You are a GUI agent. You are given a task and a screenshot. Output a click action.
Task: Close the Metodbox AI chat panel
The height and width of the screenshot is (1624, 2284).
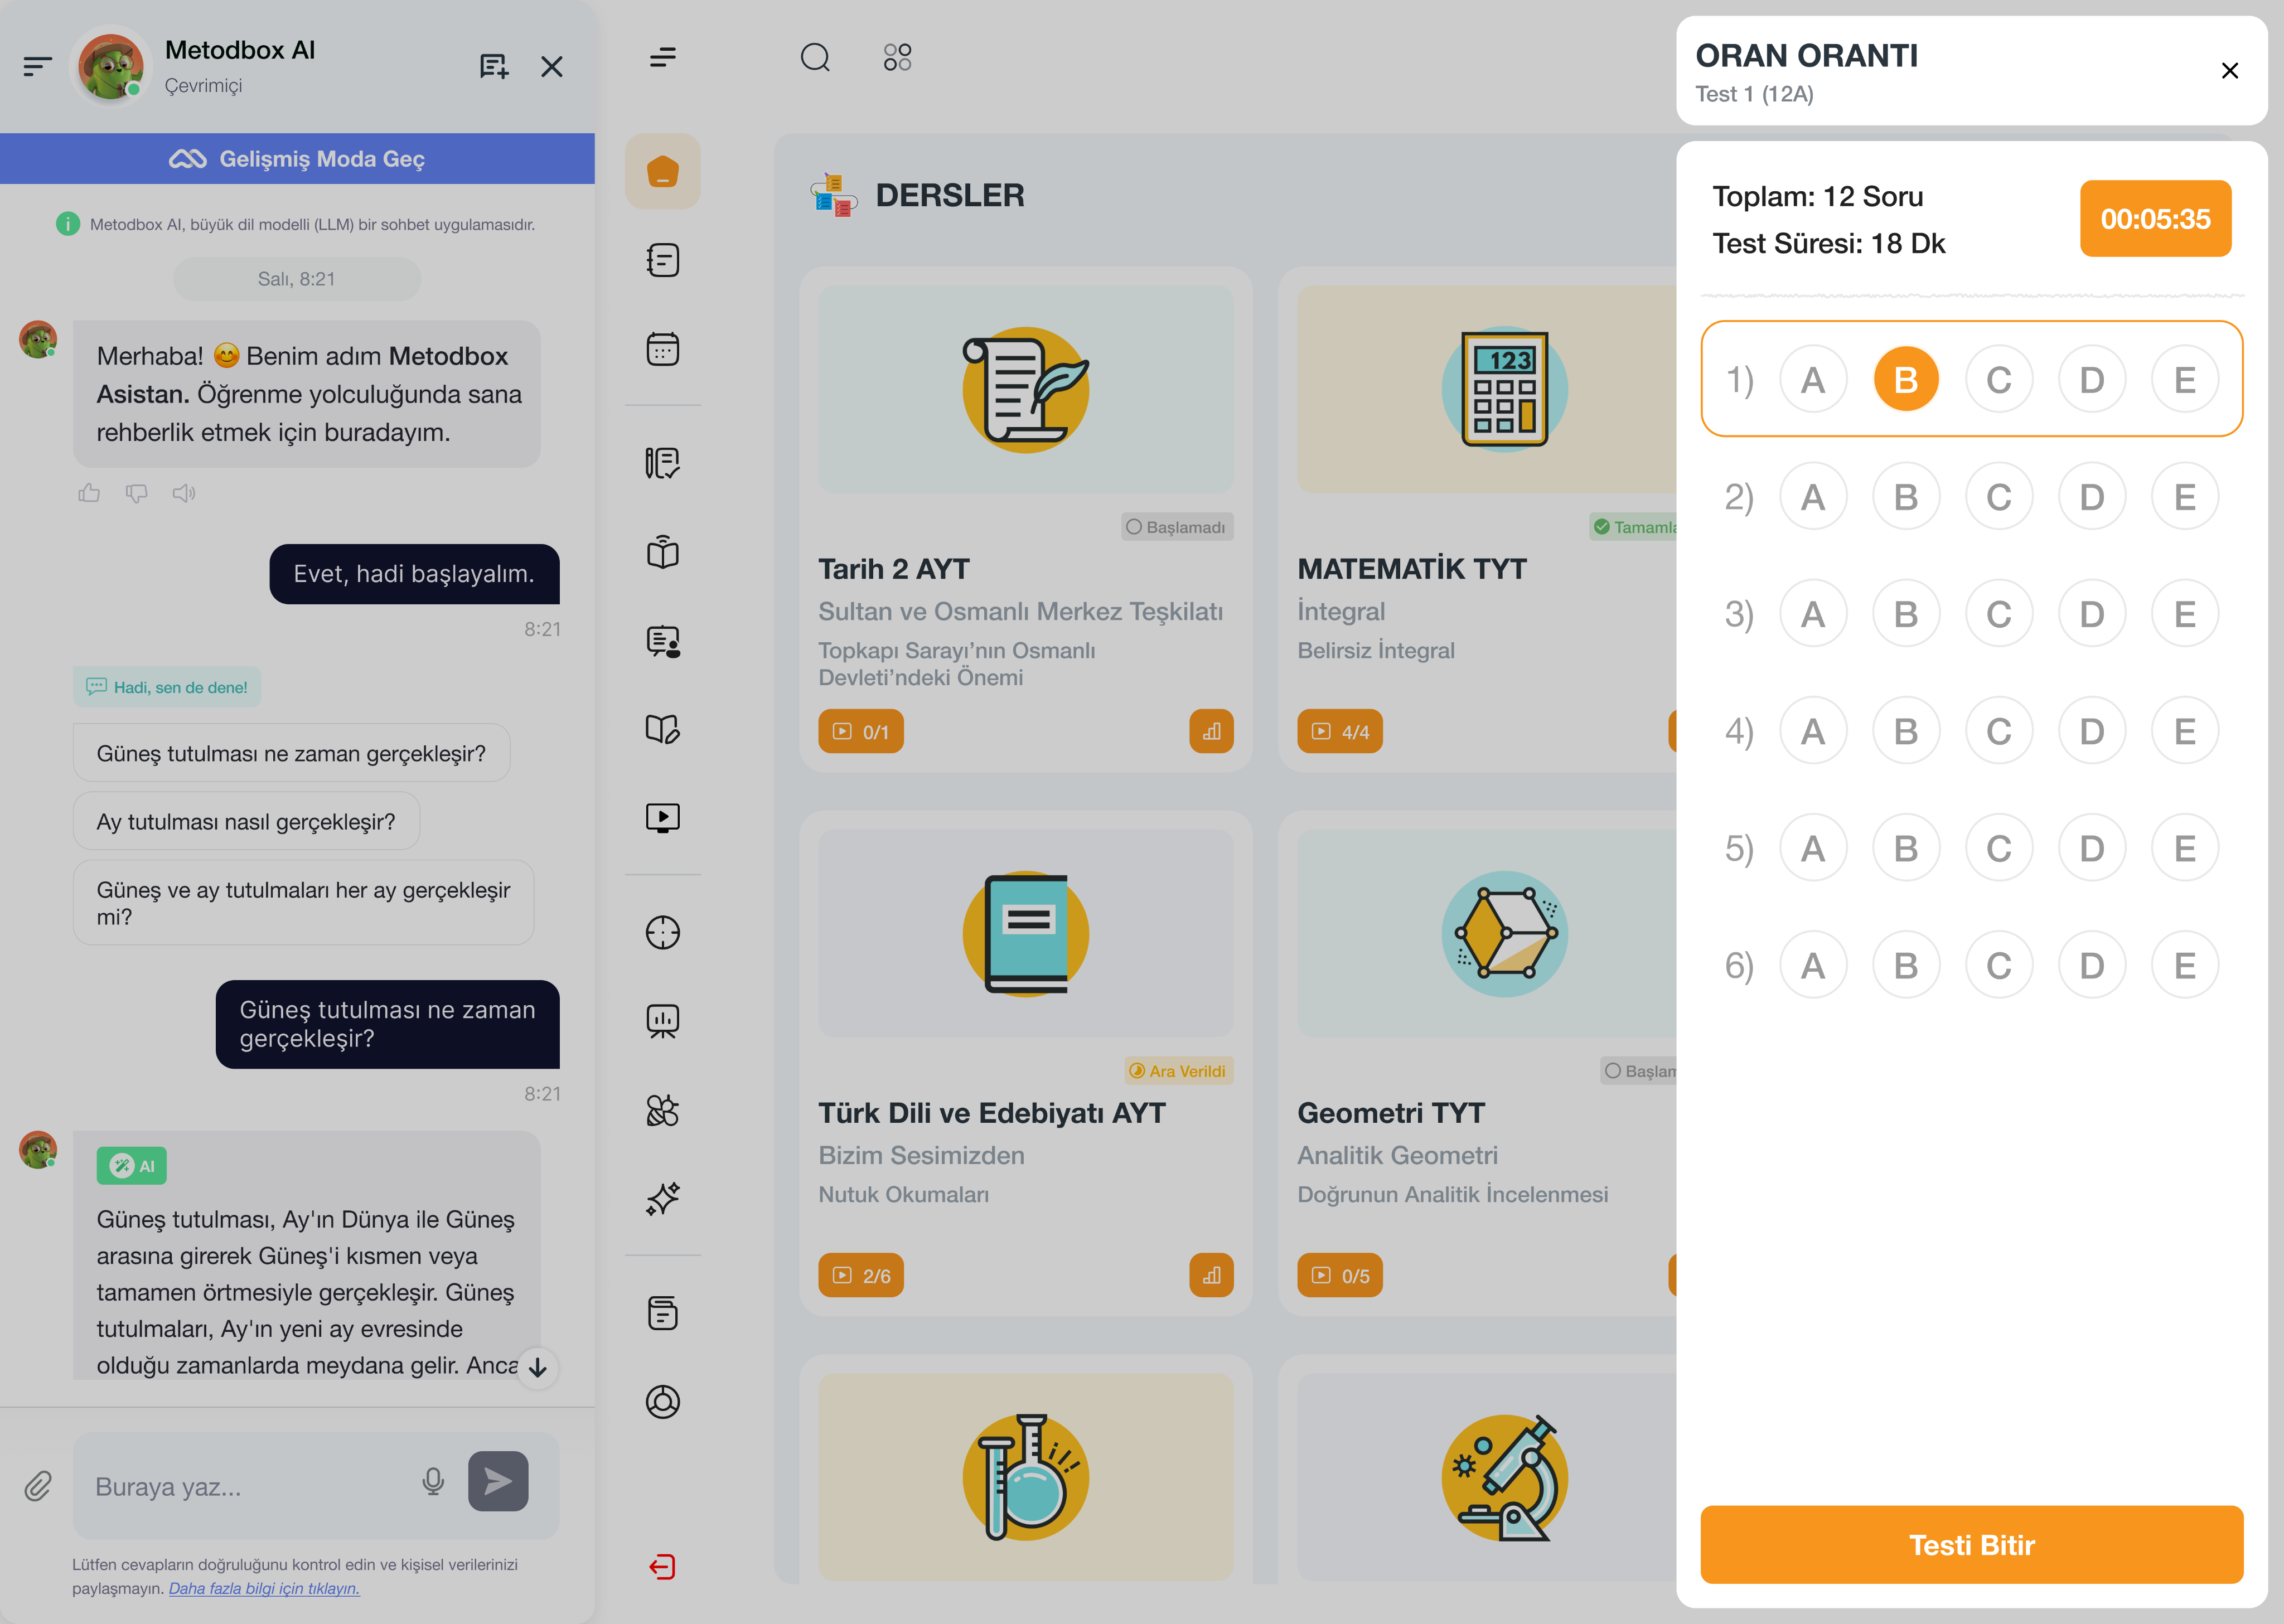[x=552, y=66]
